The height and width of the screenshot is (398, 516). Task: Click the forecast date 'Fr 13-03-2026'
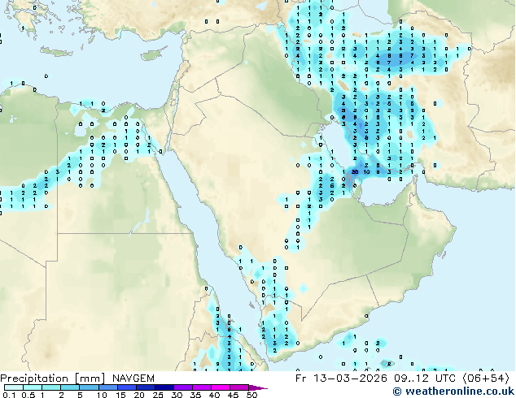[341, 379]
